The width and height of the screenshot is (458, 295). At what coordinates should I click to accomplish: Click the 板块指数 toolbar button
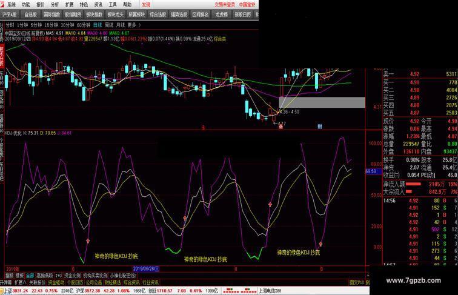pyautogui.click(x=94, y=15)
